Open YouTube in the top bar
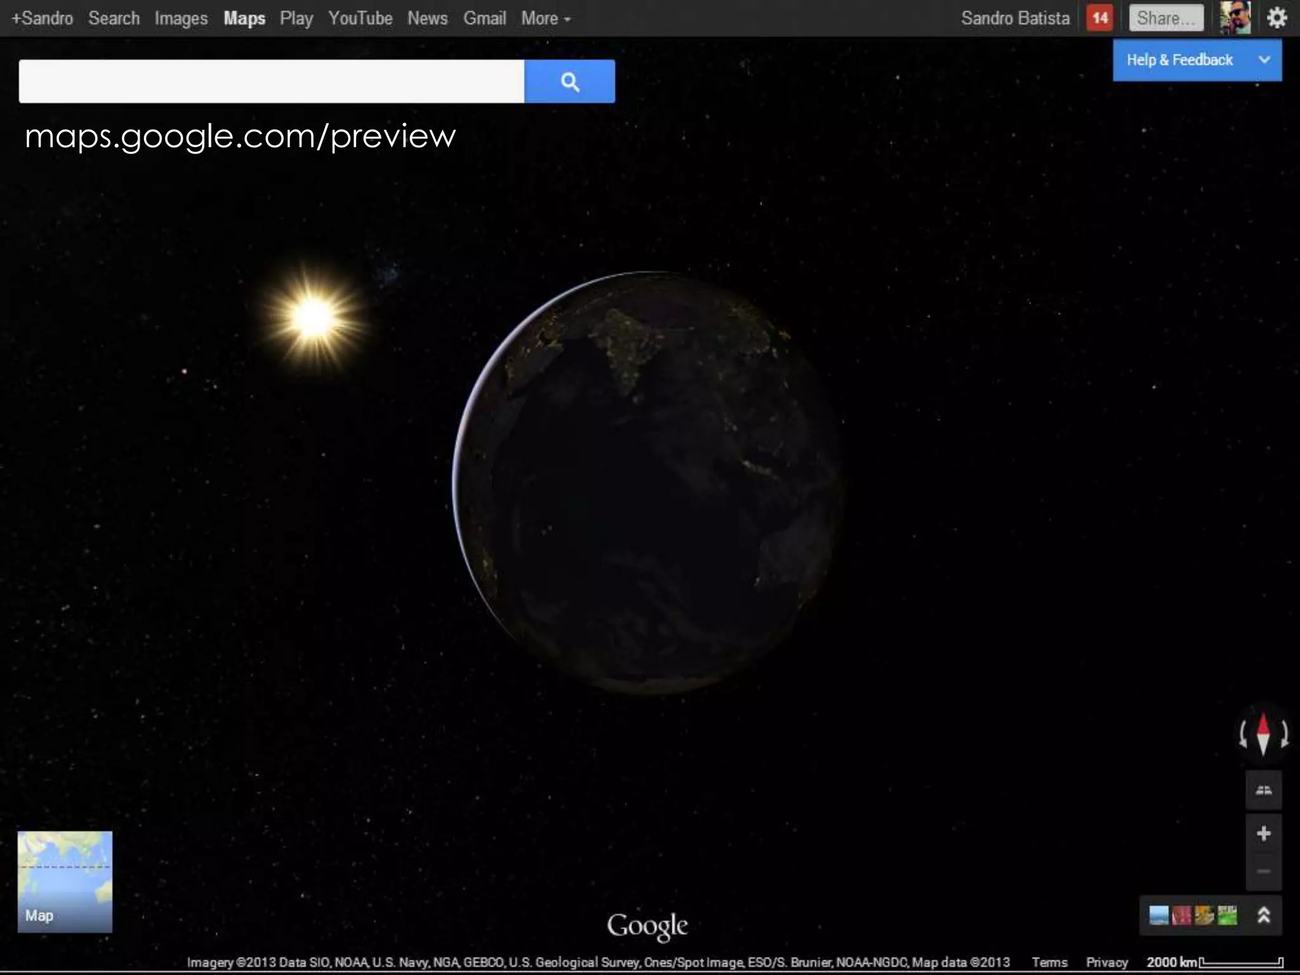 click(361, 18)
